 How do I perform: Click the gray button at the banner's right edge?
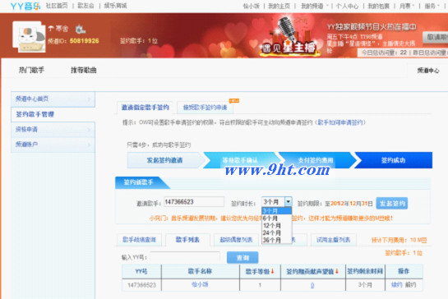coord(435,38)
